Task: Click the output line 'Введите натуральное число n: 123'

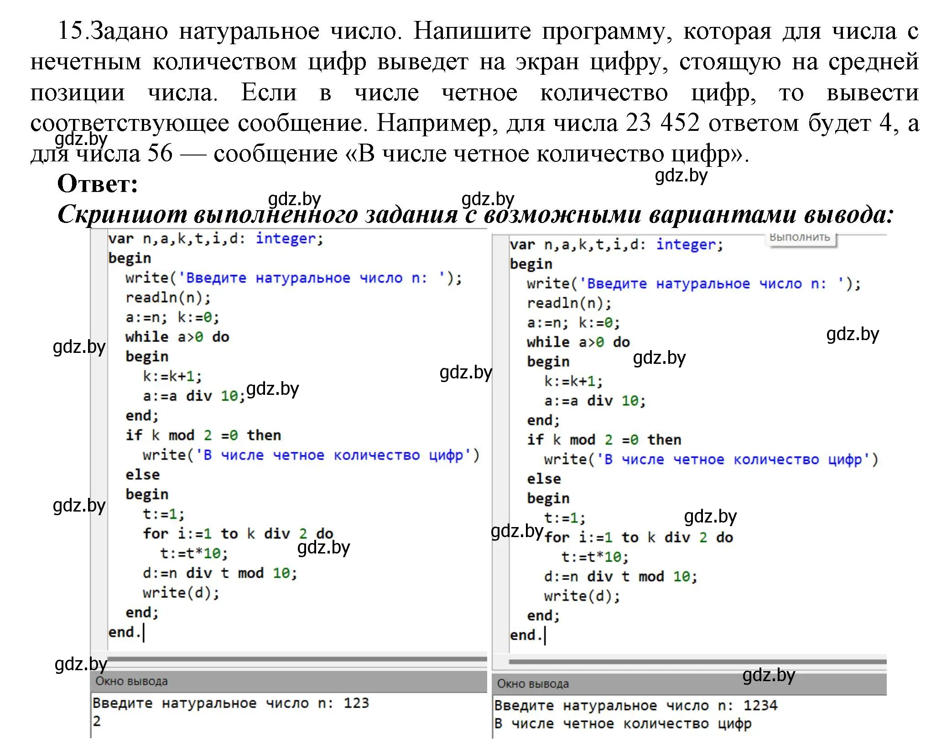Action: click(x=231, y=703)
